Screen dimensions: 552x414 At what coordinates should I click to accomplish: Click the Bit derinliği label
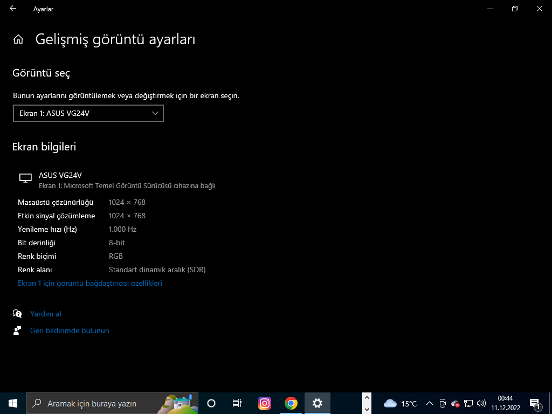coord(37,243)
